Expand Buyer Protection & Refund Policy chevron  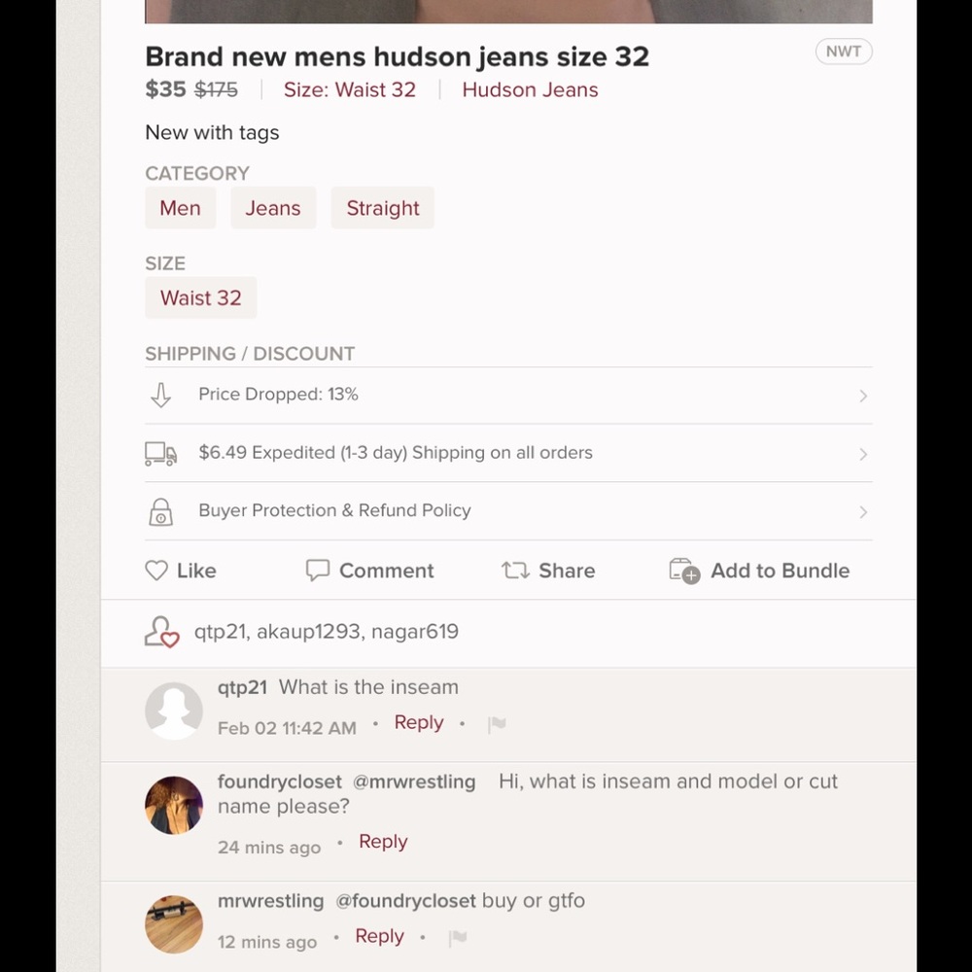coord(863,512)
